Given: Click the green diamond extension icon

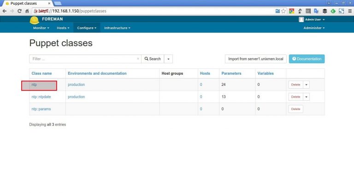Looking at the screenshot, I should [x=333, y=11].
